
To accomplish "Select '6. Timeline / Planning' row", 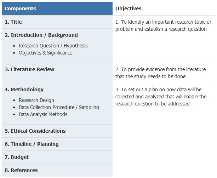I will [57, 144].
